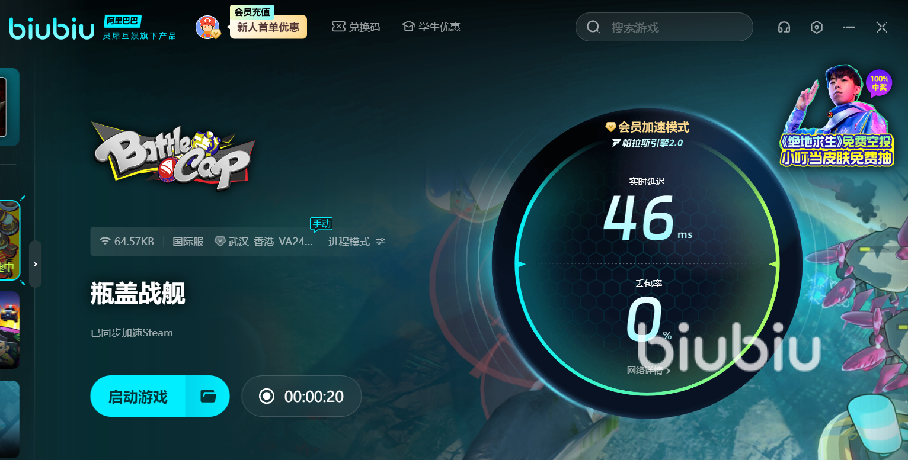Screen dimensions: 908x460
Task: Click the 手动 manual mode badge
Action: (321, 224)
